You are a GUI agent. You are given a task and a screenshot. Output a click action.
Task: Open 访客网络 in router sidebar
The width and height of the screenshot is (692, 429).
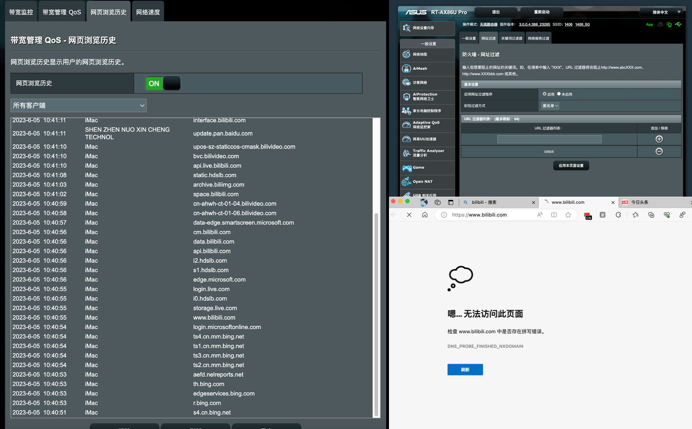[427, 83]
